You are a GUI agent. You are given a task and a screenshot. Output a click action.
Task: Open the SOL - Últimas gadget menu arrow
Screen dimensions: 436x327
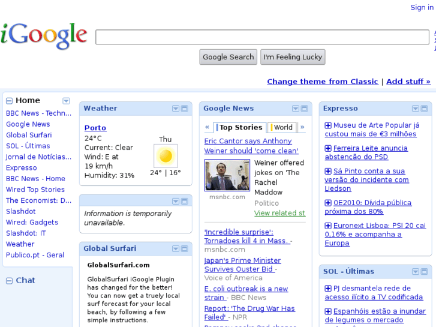pos(416,272)
